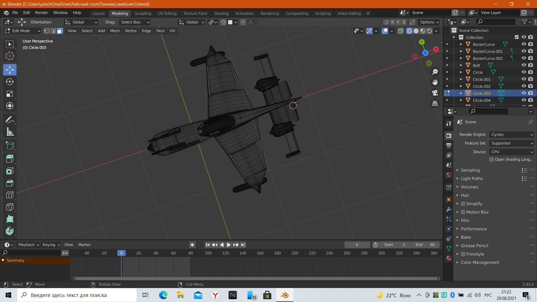Screen dimensions: 537x302
Task: Select the Inset Faces tool
Action: (10, 171)
